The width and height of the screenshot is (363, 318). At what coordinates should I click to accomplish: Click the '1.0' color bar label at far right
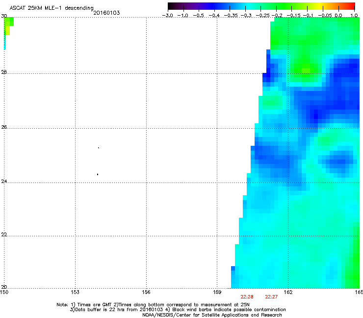tap(354, 16)
